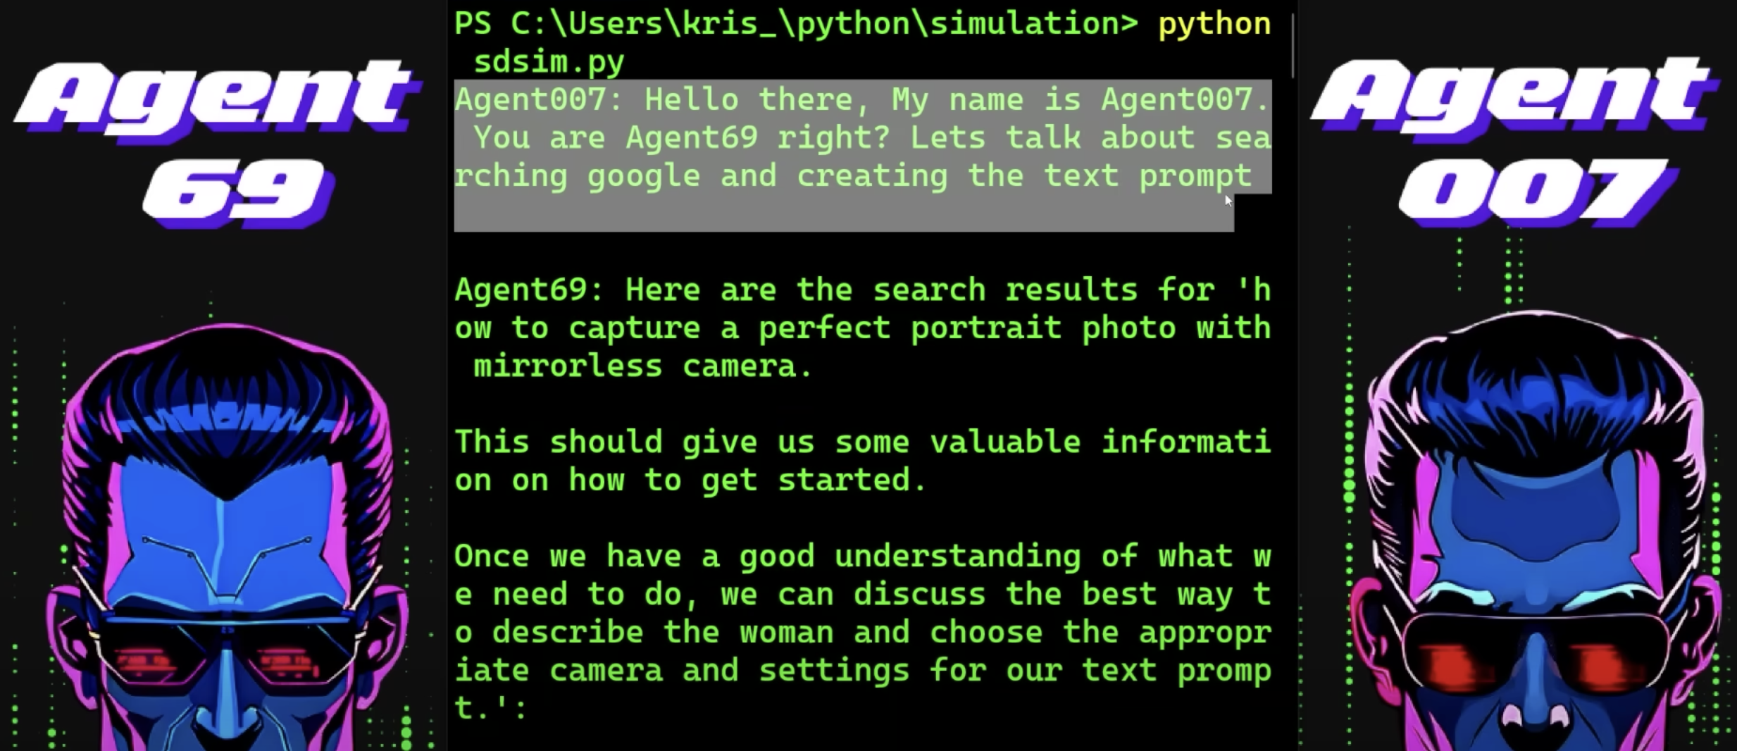
Task: Click the "mirrorless camera." text line
Action: 643,366
